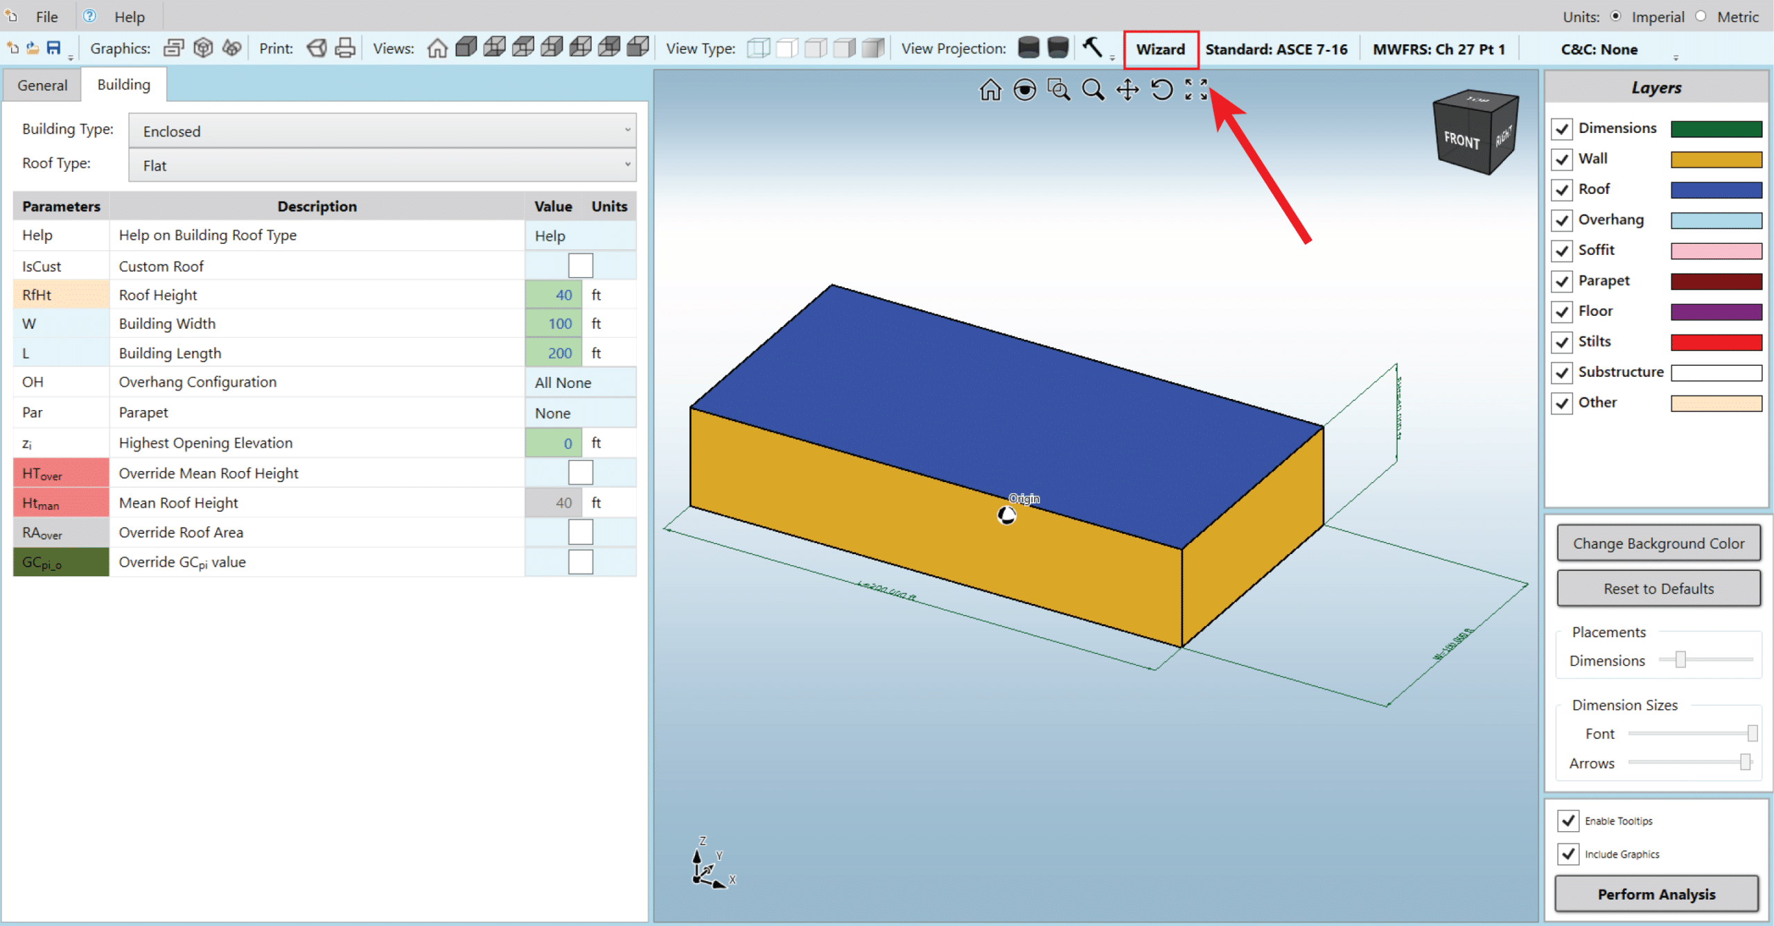Viewport: 1774px width, 926px height.
Task: Click the home view icon in Views toolbar
Action: (437, 48)
